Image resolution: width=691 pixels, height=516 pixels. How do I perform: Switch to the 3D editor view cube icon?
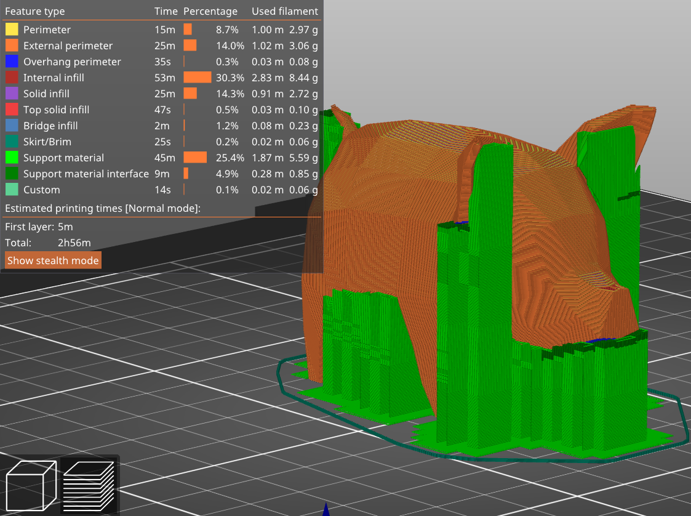pyautogui.click(x=30, y=485)
